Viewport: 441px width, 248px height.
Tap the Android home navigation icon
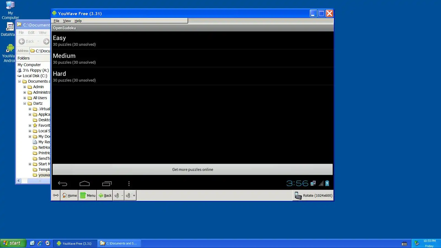(85, 184)
